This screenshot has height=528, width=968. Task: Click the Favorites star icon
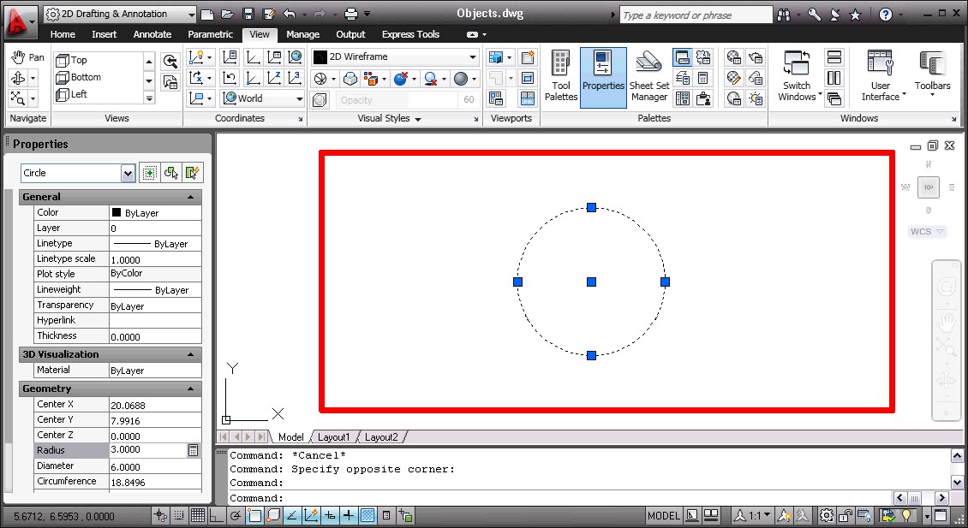855,15
